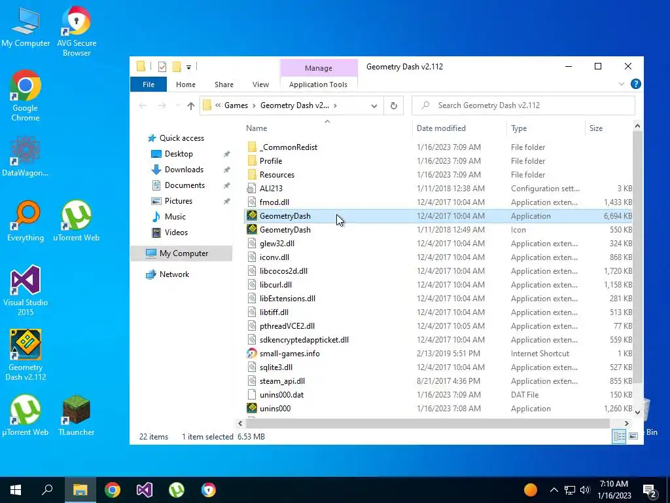Click the horizontal scrollbar right arrow
Screen dimensions: 670x503
click(626, 424)
